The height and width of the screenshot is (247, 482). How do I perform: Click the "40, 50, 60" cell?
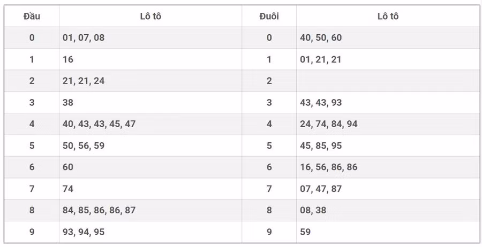(321, 38)
